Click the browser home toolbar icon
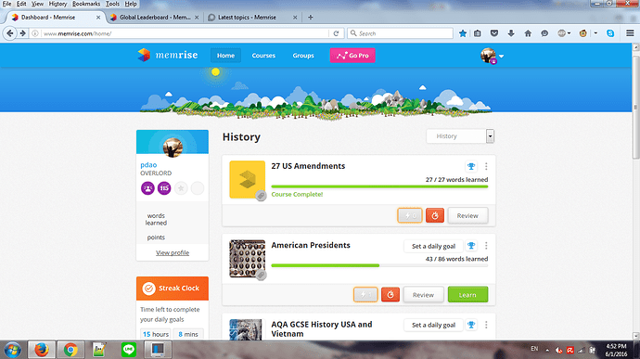This screenshot has height=359, width=640. [x=528, y=33]
